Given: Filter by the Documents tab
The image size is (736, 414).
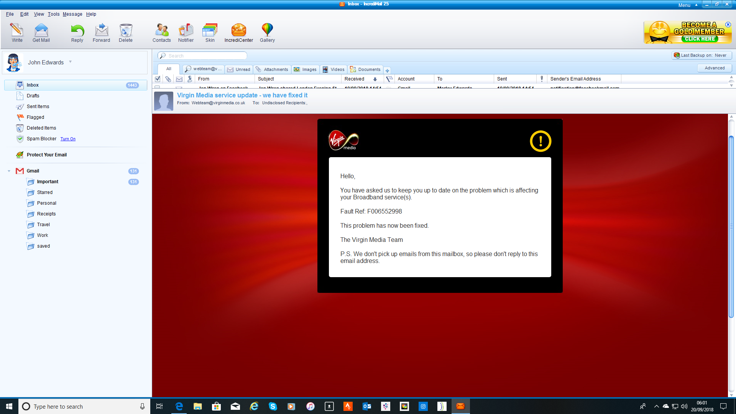Looking at the screenshot, I should [365, 69].
